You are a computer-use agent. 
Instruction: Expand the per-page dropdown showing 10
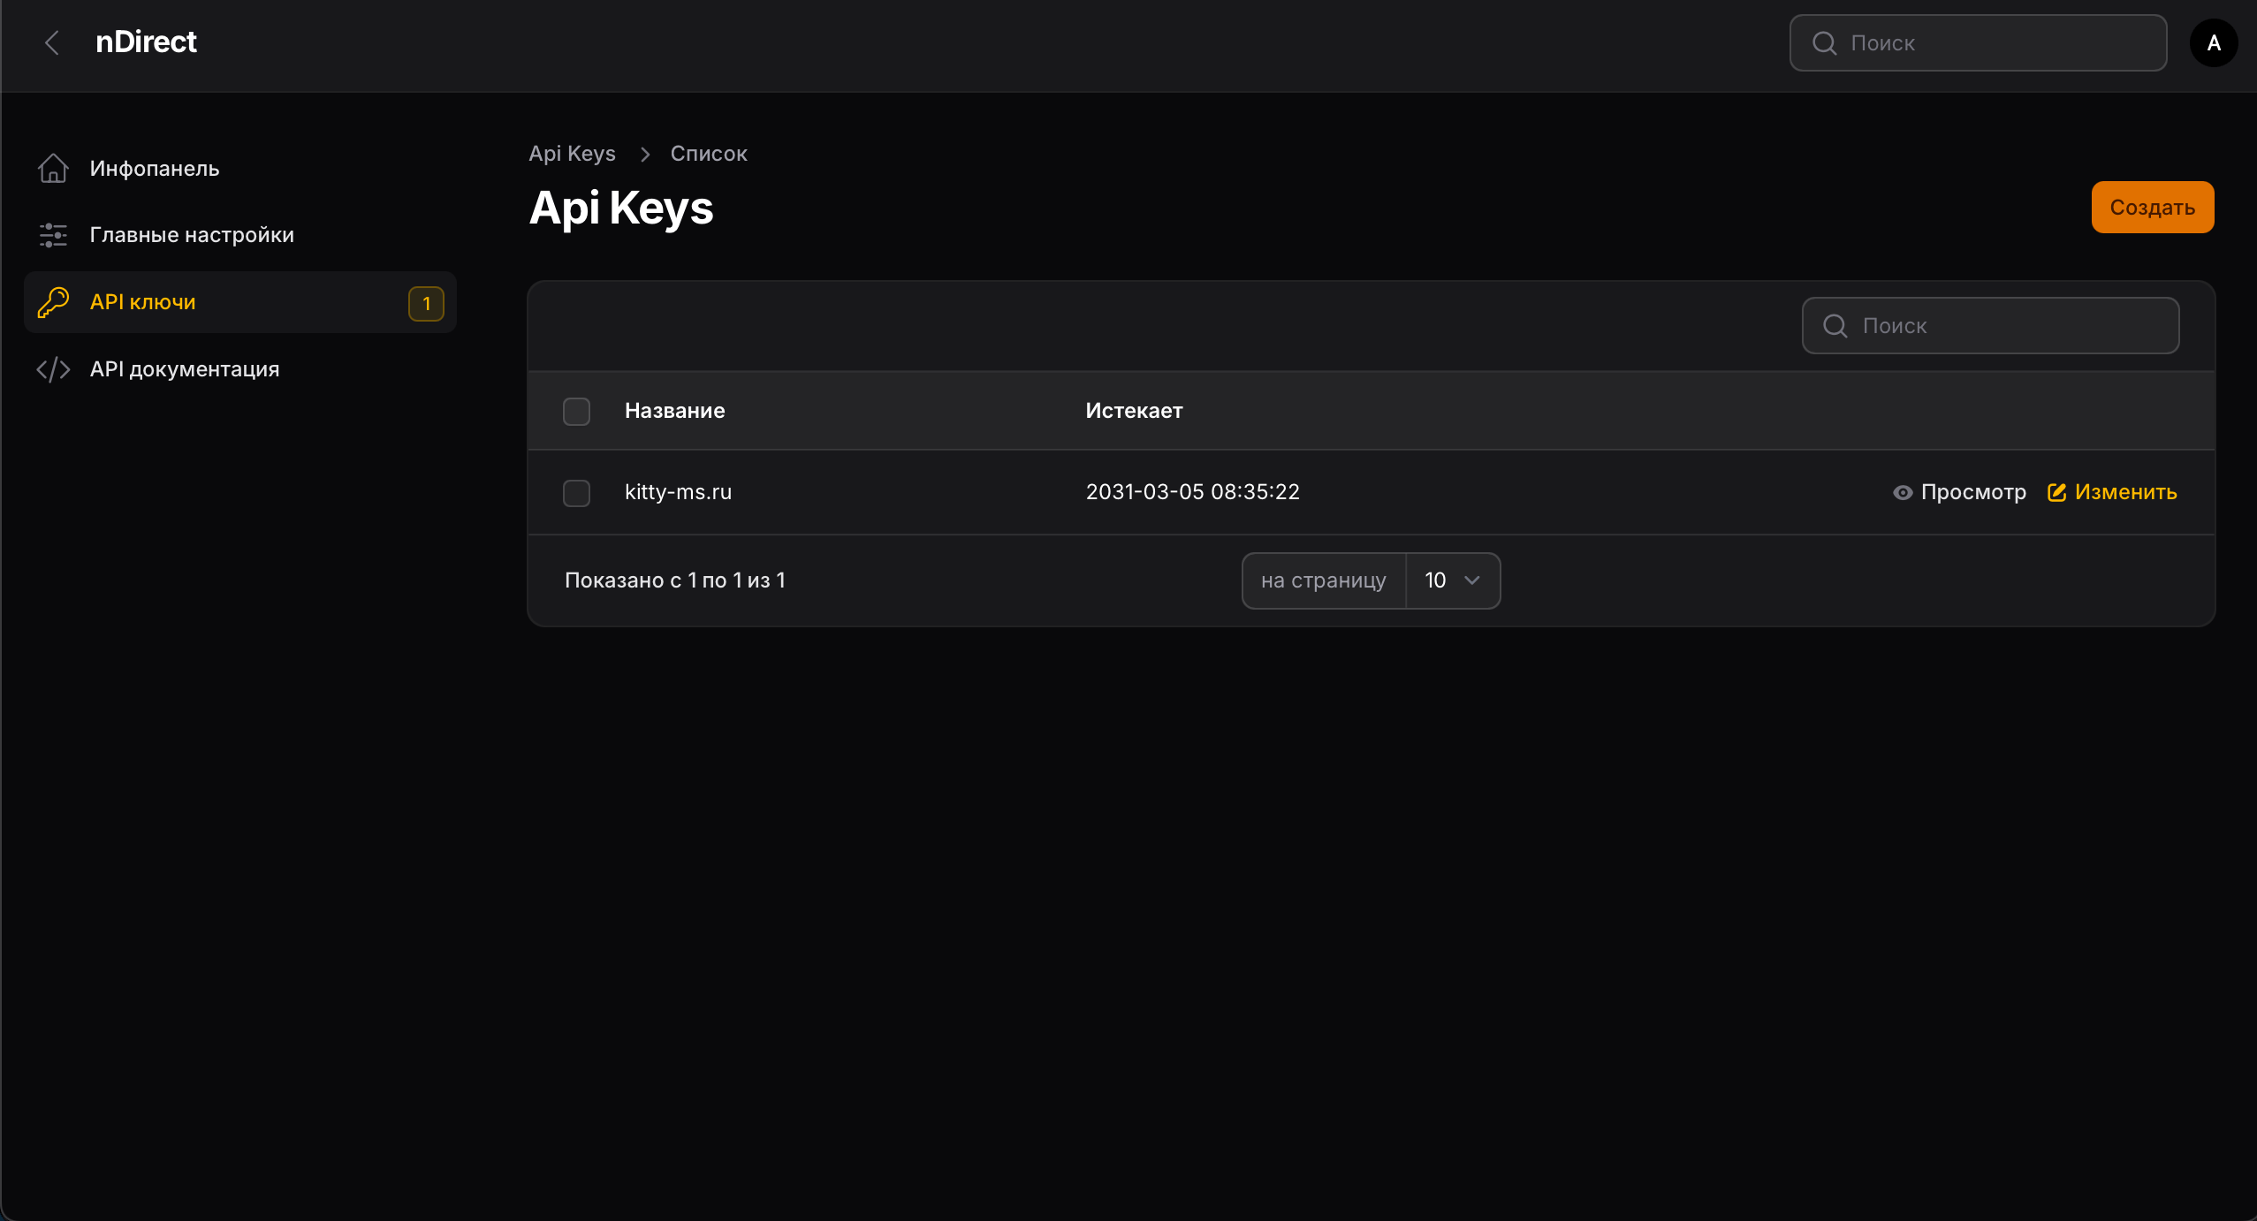(x=1453, y=580)
